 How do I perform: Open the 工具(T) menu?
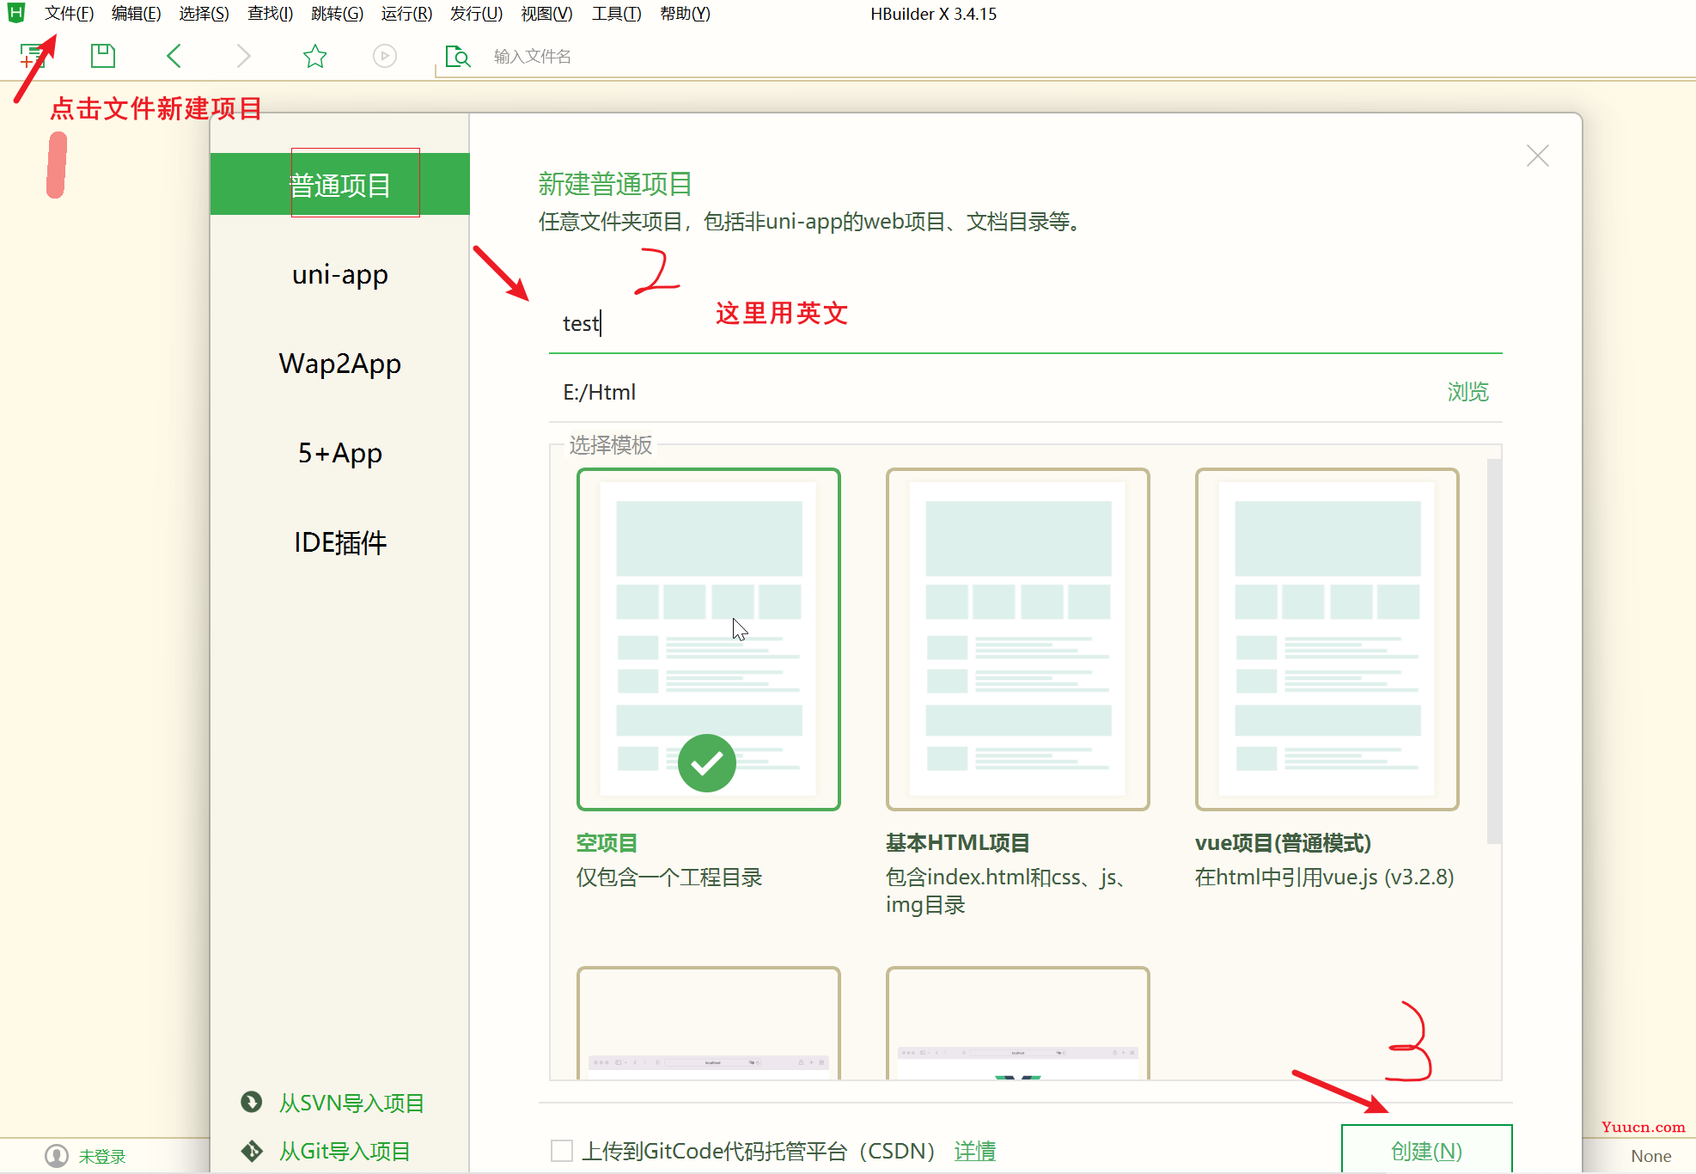coord(616,14)
